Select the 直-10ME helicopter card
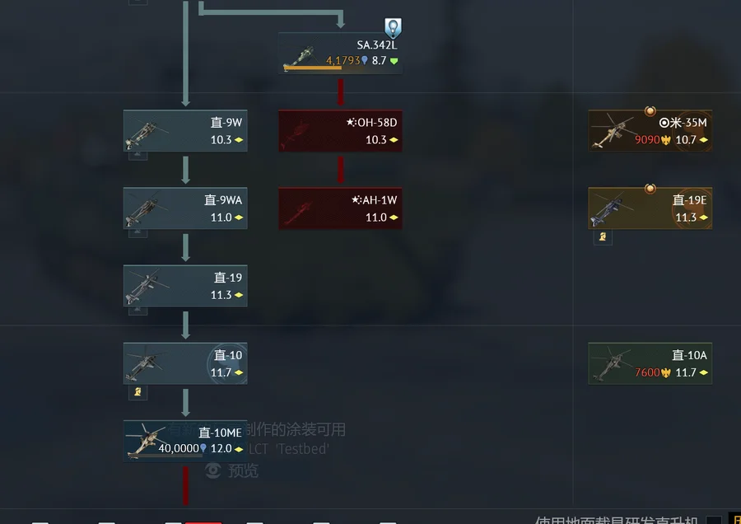 pos(185,441)
